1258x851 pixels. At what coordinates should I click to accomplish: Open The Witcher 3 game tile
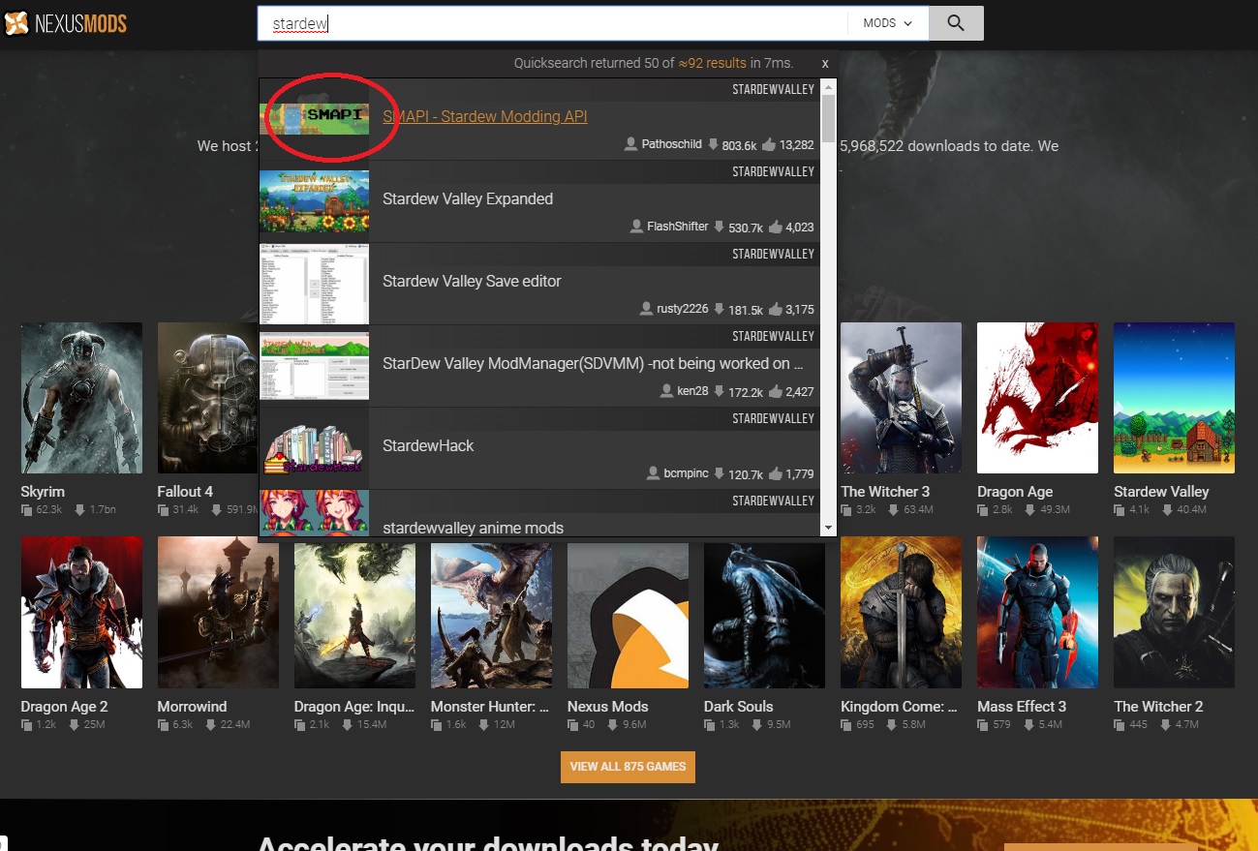901,398
